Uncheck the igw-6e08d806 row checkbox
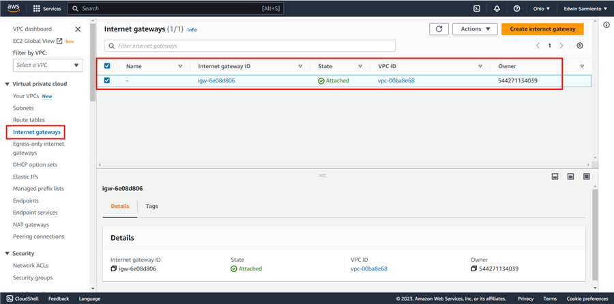This screenshot has height=304, width=614. [107, 80]
